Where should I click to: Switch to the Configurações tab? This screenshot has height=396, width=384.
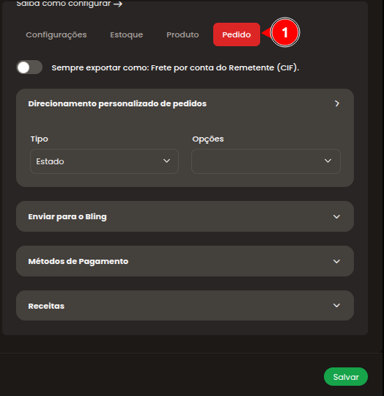[x=56, y=34]
